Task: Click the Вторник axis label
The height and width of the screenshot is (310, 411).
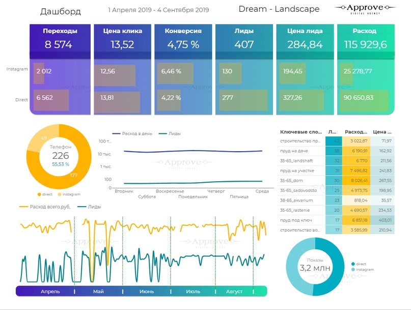Action: (124, 191)
